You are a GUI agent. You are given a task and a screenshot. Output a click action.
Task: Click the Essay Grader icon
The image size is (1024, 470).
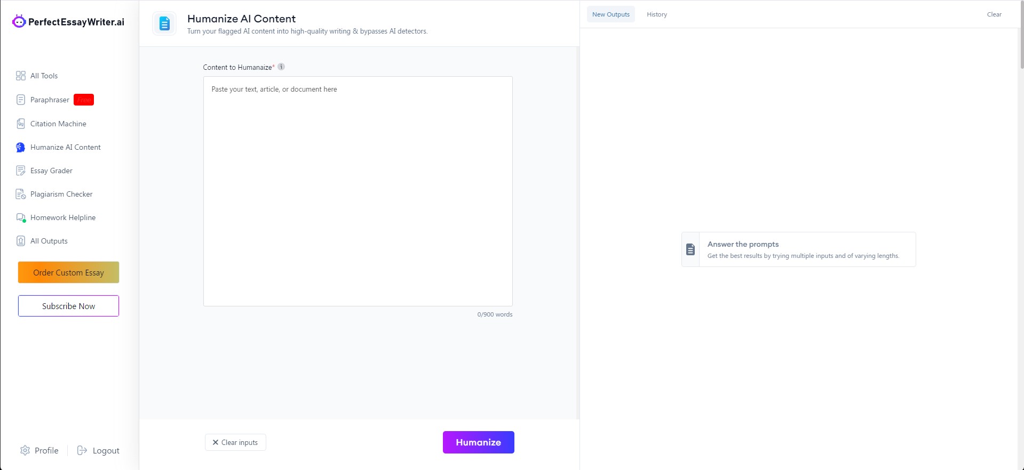click(21, 171)
